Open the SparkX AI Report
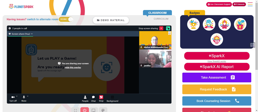 [x=217, y=67]
